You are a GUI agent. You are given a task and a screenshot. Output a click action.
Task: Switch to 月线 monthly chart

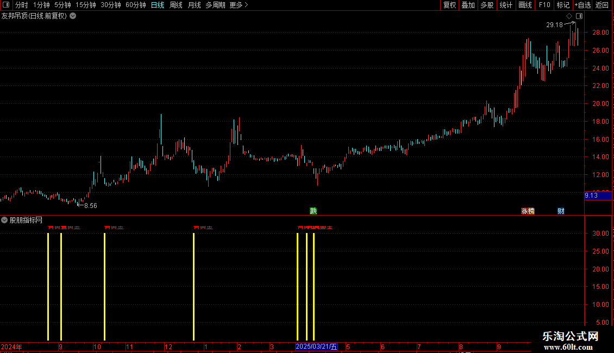[194, 5]
